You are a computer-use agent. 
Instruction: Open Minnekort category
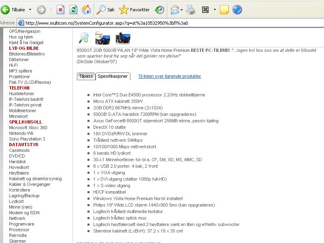point(18,116)
